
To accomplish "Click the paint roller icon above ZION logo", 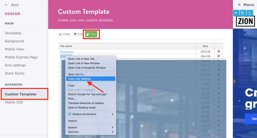I will point(243,13).
